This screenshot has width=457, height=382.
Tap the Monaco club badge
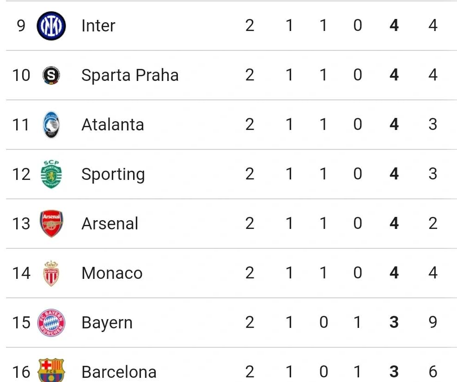pos(51,273)
